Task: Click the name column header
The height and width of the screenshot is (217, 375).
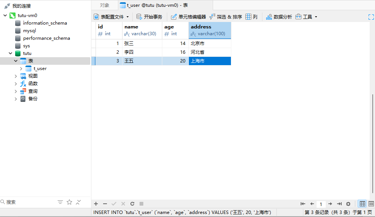Action: point(142,30)
